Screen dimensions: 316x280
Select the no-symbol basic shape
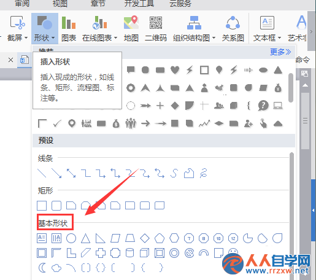[x=189, y=253]
